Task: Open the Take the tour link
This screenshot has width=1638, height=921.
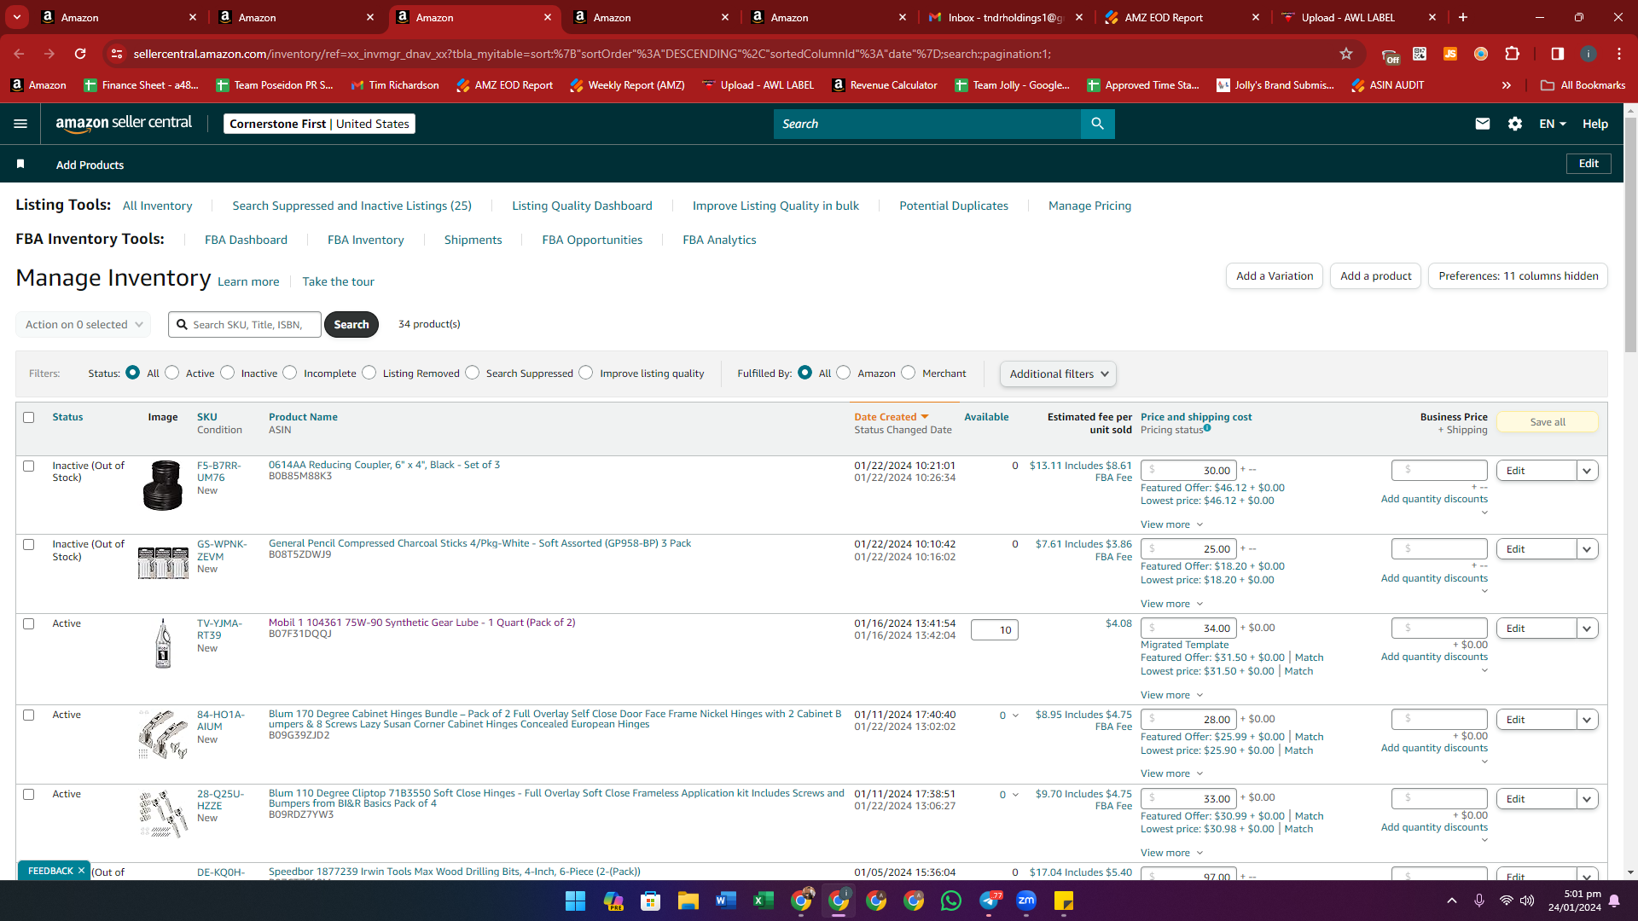Action: pyautogui.click(x=338, y=281)
